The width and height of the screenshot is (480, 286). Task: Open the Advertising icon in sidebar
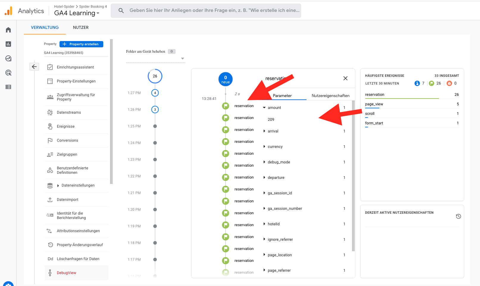point(8,73)
